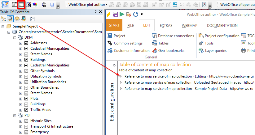Viewport: 255px width, 135px height.
Task: Open Layer queries
Action: point(213,51)
